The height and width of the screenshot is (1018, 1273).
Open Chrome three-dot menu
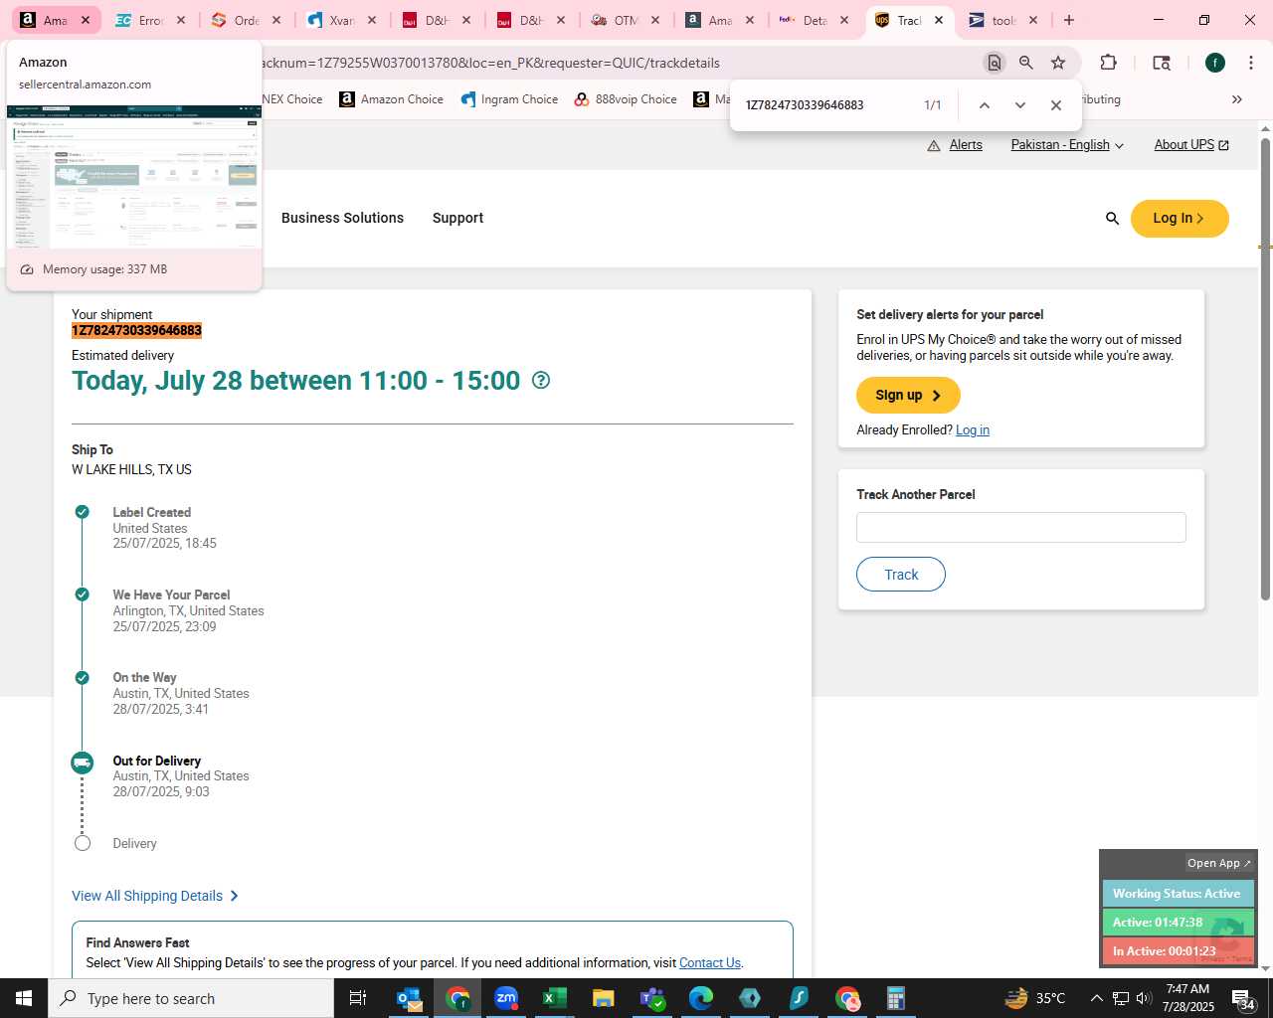pyautogui.click(x=1249, y=63)
